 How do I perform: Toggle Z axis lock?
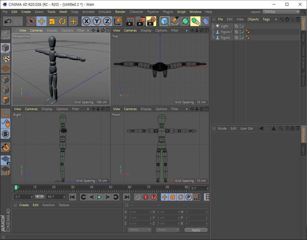tap(107, 21)
